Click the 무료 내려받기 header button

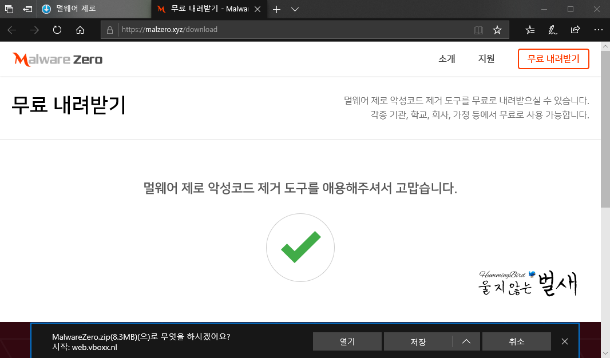click(553, 59)
